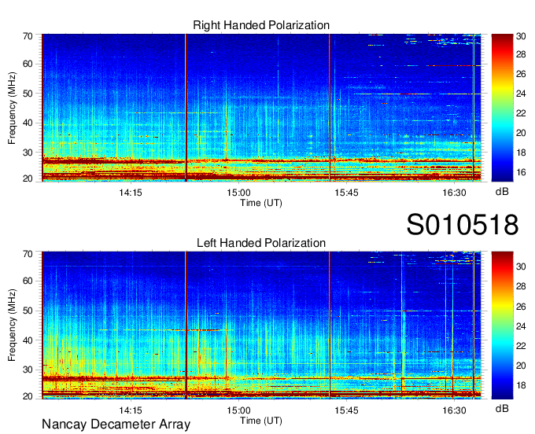Screen dimensions: 535x434
Task: Click the 15:45 tick label of the top plot
Action: 346,193
